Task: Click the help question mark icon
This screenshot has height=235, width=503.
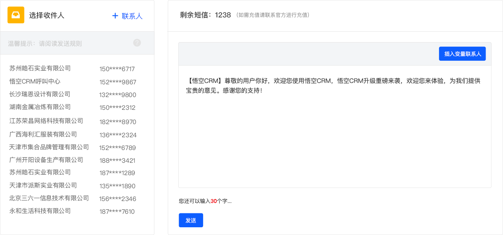Action: [137, 43]
